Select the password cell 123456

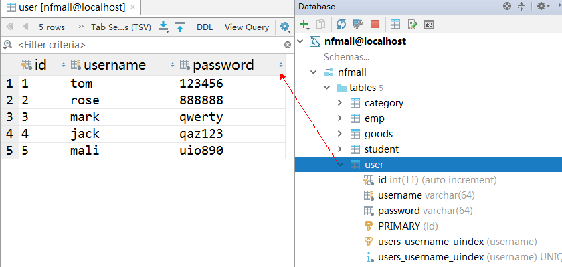tap(231, 84)
